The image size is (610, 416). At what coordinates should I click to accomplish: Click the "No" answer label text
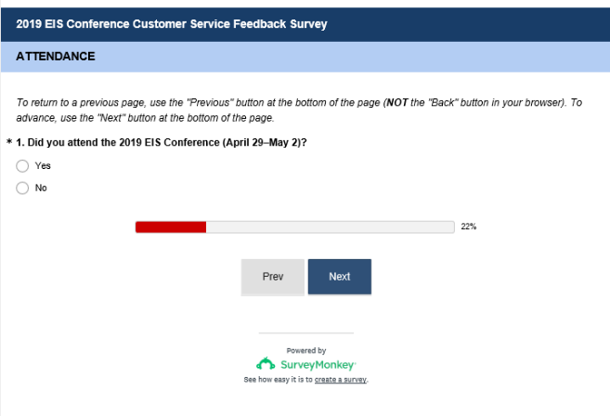pyautogui.click(x=41, y=188)
